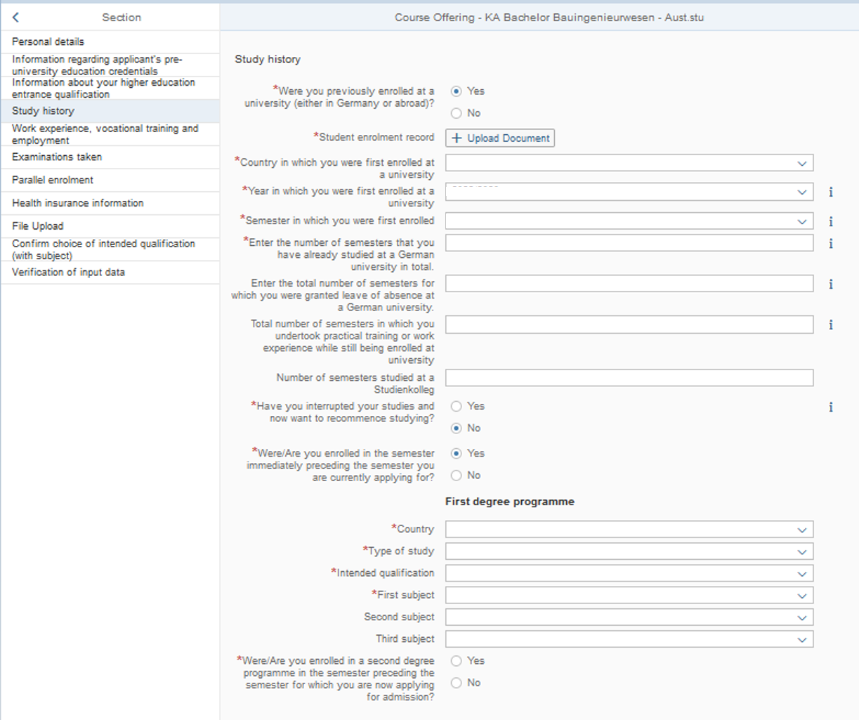
Task: Click the Studienkolleg semesters input field
Action: click(x=629, y=378)
